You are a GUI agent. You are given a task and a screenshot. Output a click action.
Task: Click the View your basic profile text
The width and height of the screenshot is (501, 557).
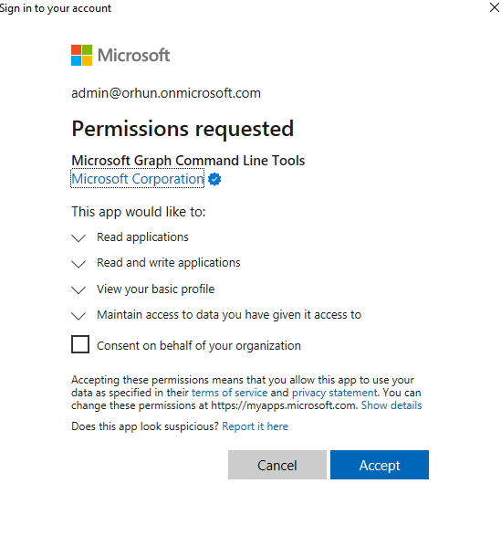pos(155,289)
